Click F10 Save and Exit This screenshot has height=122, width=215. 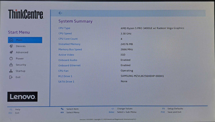coord(171,112)
